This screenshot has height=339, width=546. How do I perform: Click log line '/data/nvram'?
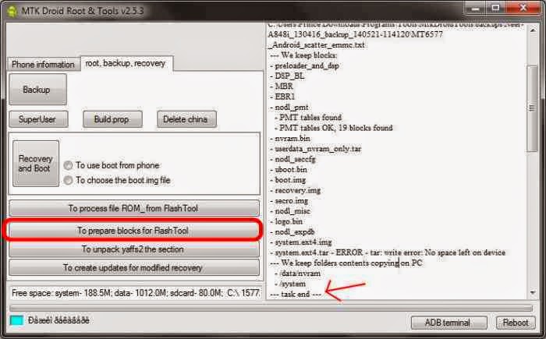pos(297,274)
